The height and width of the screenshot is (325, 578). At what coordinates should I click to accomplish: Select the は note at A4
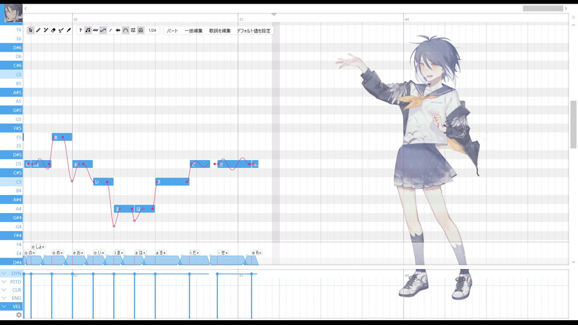(144, 209)
